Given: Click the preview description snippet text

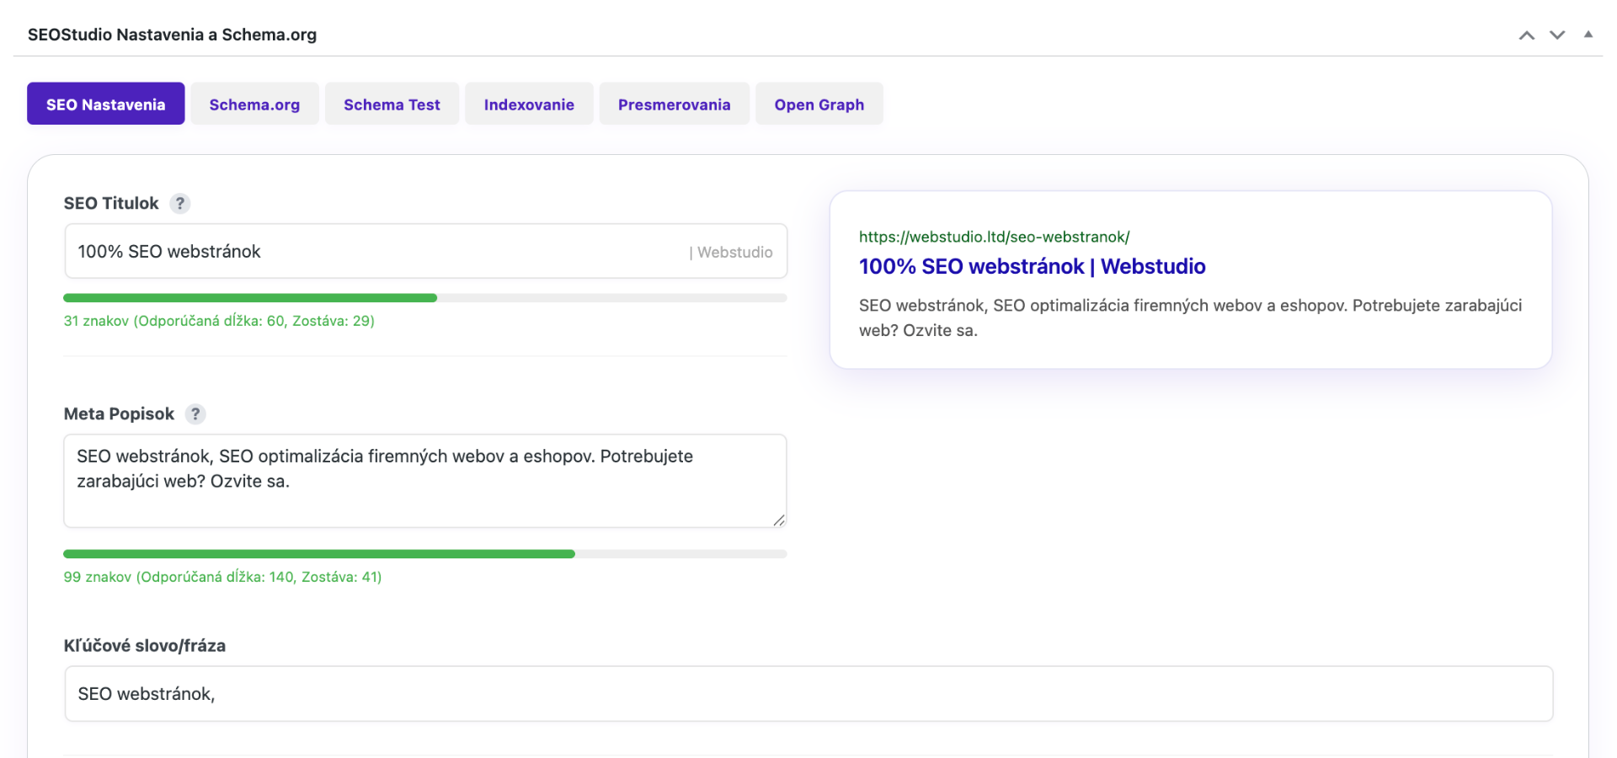Looking at the screenshot, I should pyautogui.click(x=1189, y=318).
